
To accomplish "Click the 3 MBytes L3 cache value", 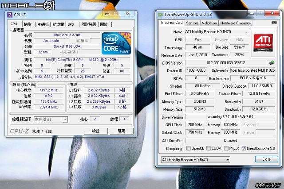I will (99, 107).
